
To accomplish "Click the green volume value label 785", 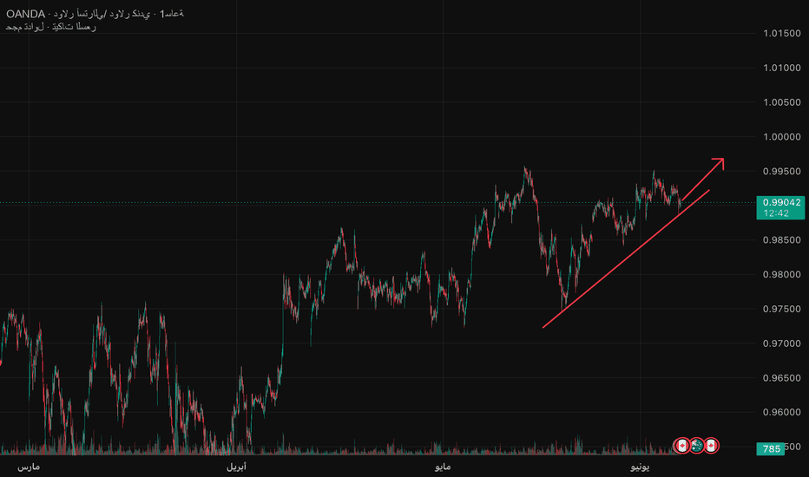I will (x=771, y=448).
